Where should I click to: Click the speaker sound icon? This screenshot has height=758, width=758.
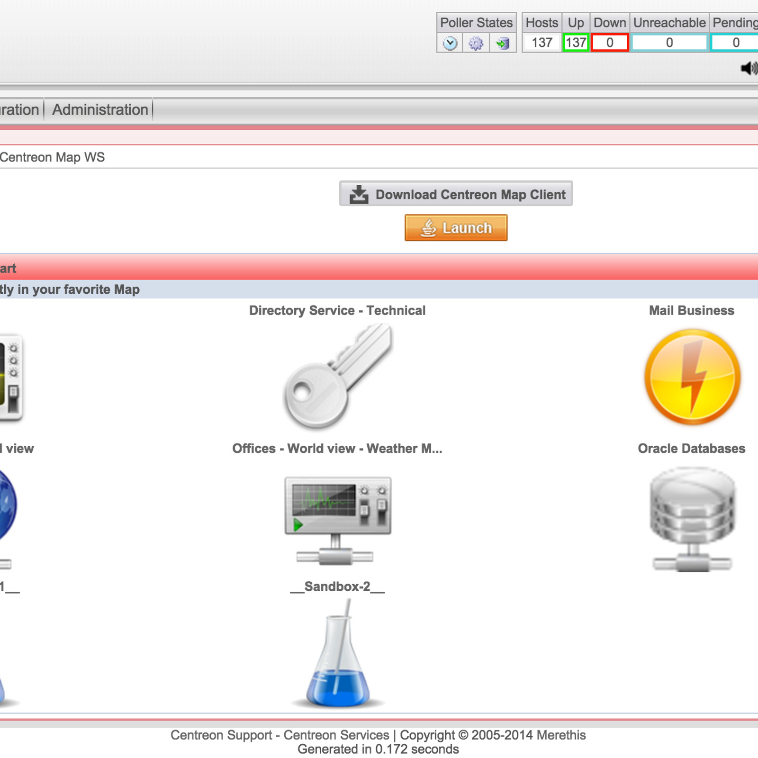pos(749,68)
